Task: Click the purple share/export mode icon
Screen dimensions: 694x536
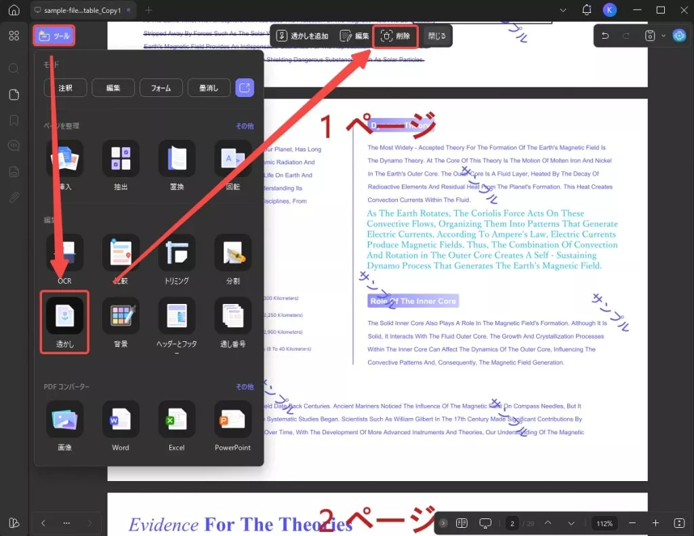Action: pos(244,88)
